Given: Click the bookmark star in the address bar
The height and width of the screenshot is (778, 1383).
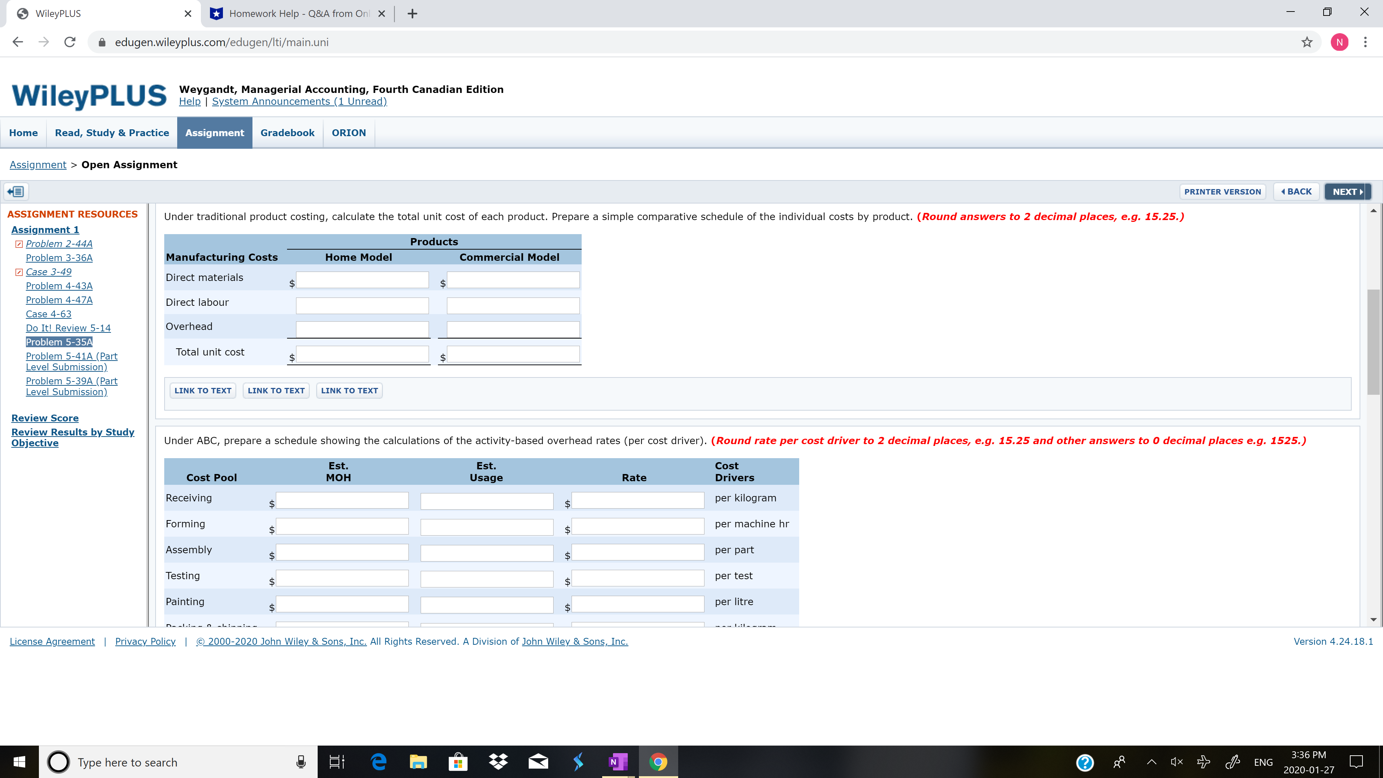Looking at the screenshot, I should (1307, 43).
